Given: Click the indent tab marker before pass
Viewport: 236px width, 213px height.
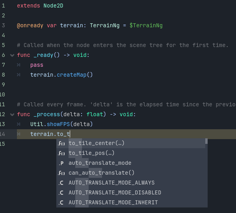Looking at the screenshot, I should point(19,65).
